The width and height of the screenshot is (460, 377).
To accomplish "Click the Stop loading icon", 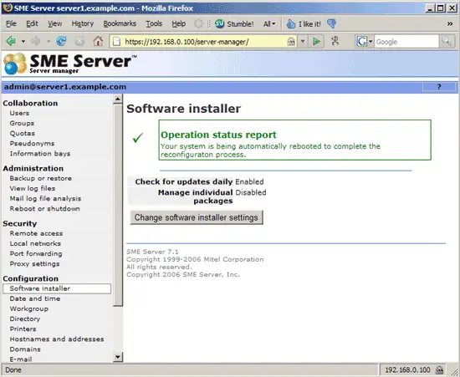I will click(x=79, y=41).
